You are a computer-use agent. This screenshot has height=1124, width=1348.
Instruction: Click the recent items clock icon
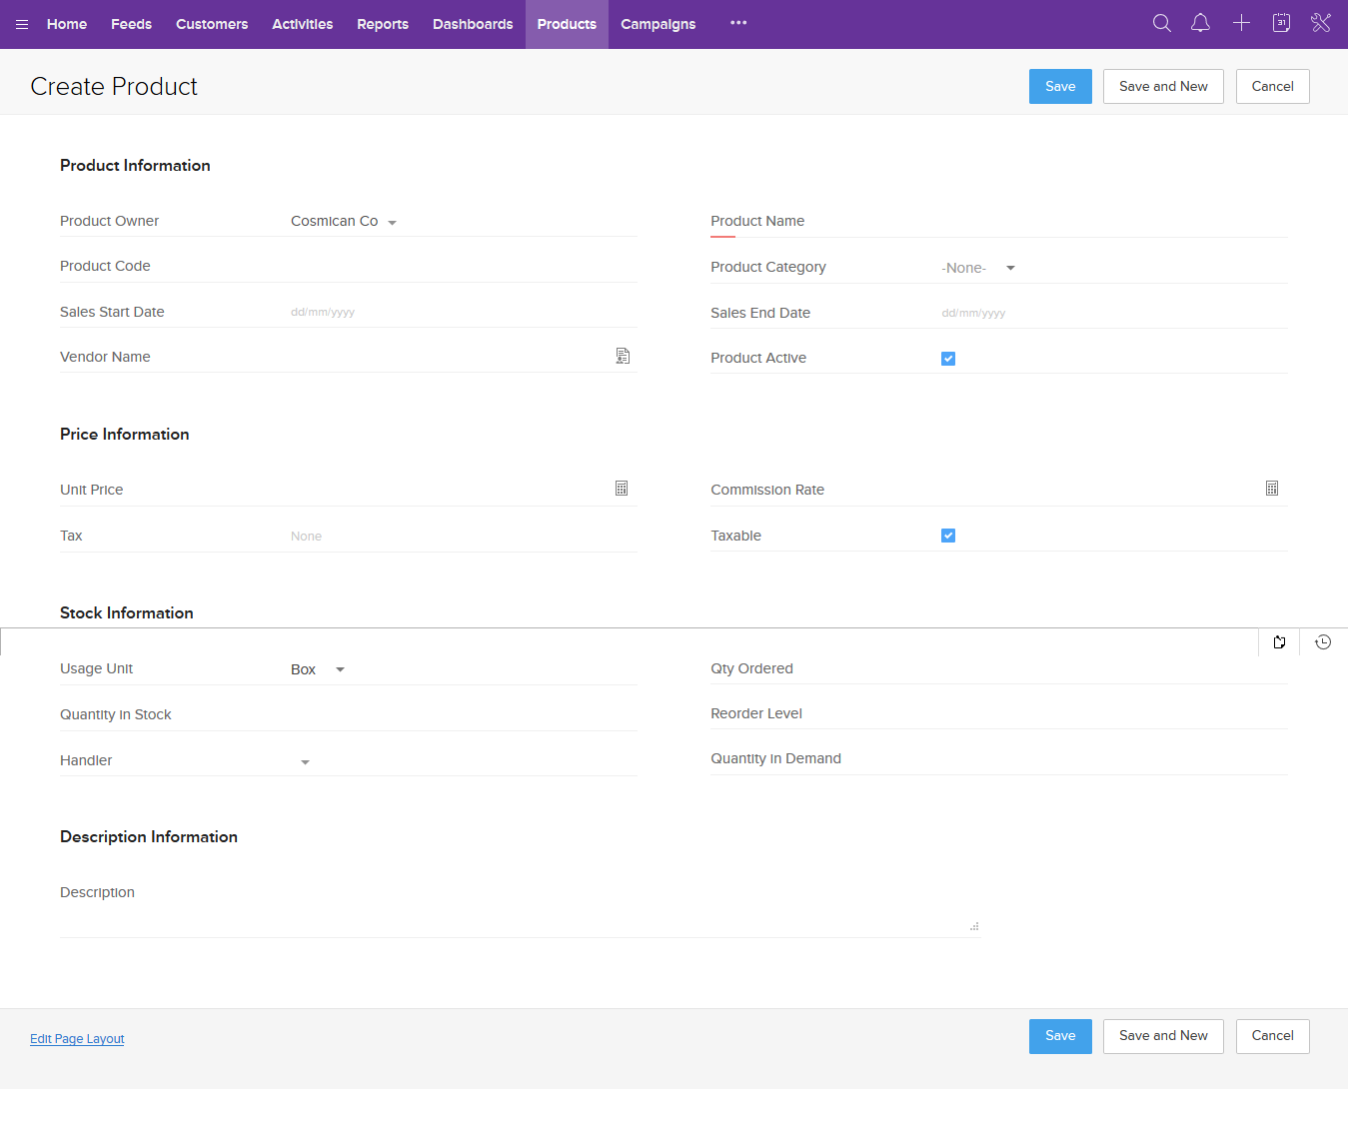pyautogui.click(x=1323, y=642)
